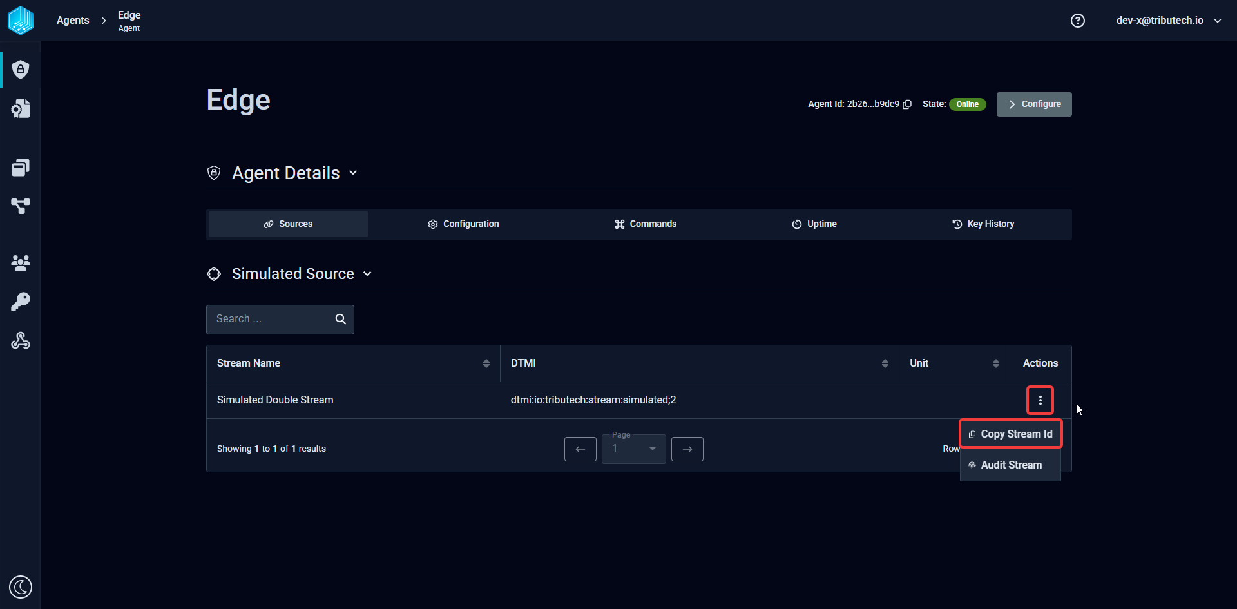The image size is (1237, 609).
Task: Open the sidebar icon below the shield
Action: click(21, 108)
